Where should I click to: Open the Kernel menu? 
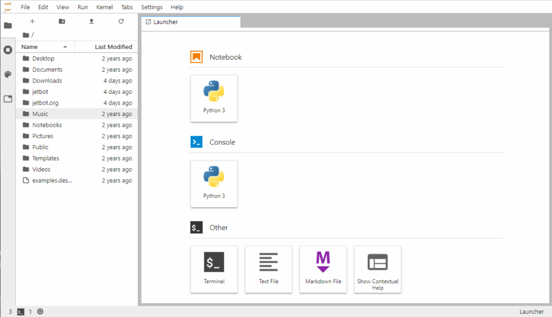(x=104, y=8)
